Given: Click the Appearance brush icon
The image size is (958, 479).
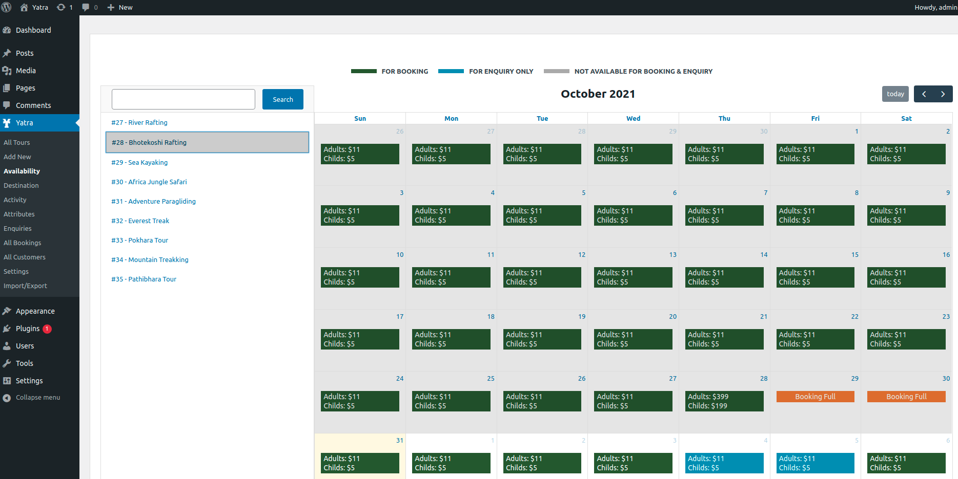Looking at the screenshot, I should click(x=7, y=311).
